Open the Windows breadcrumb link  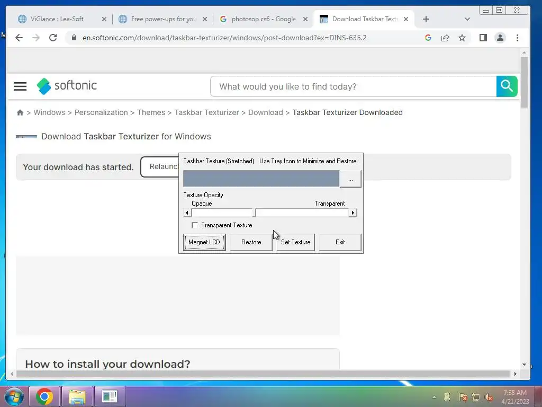tap(49, 112)
